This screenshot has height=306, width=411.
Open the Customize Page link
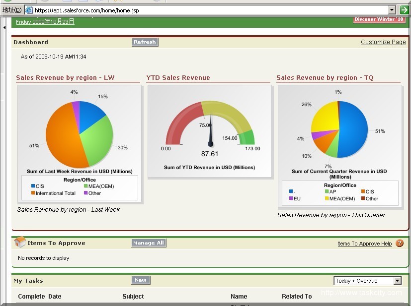383,42
